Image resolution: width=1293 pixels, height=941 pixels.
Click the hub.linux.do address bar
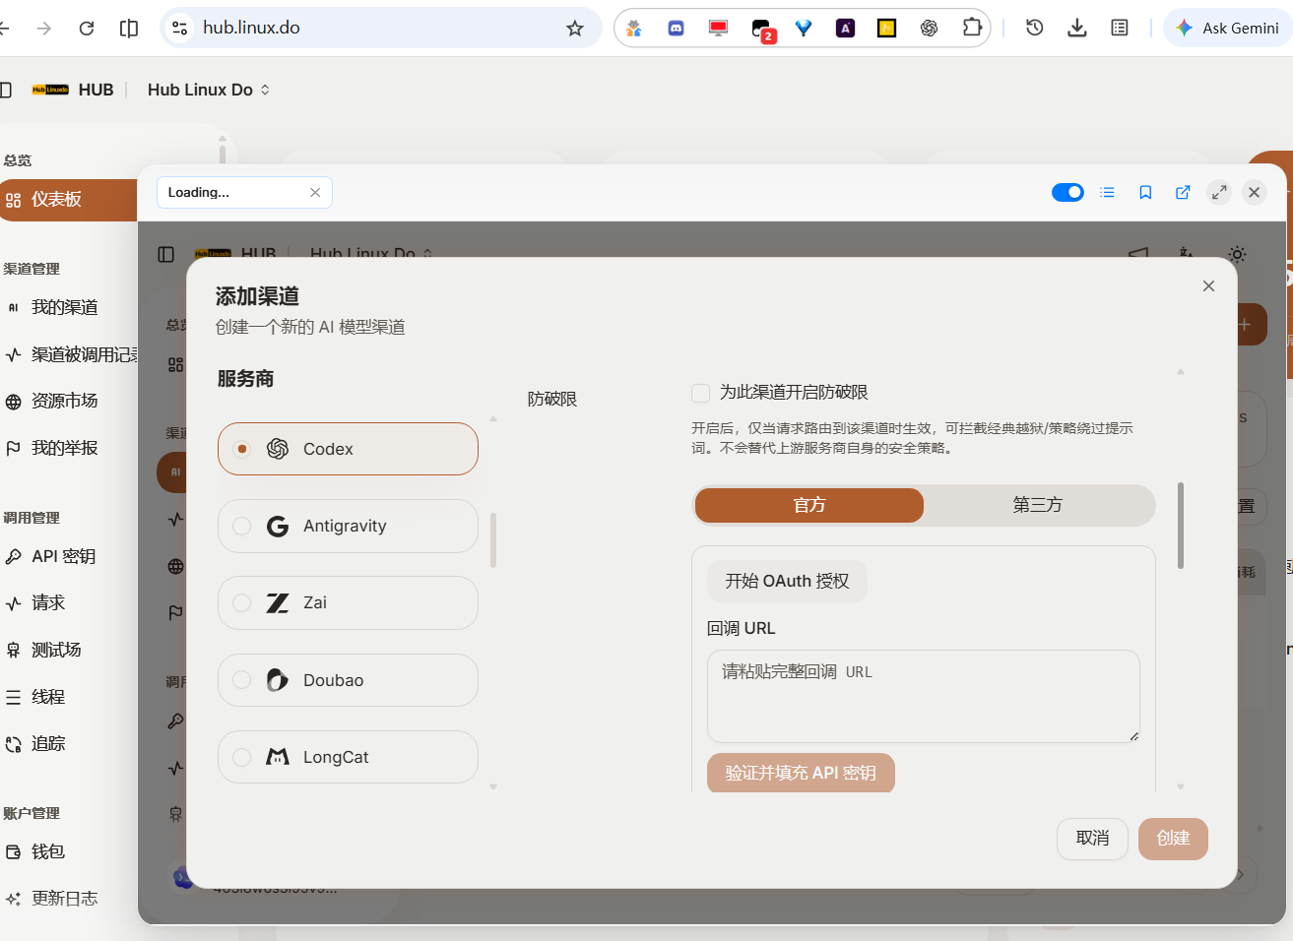[379, 28]
